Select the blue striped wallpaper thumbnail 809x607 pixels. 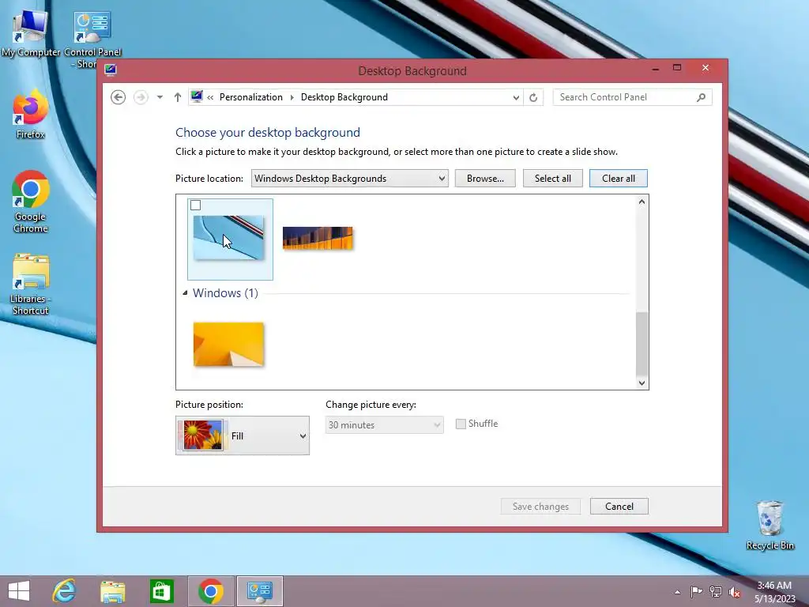[228, 237]
